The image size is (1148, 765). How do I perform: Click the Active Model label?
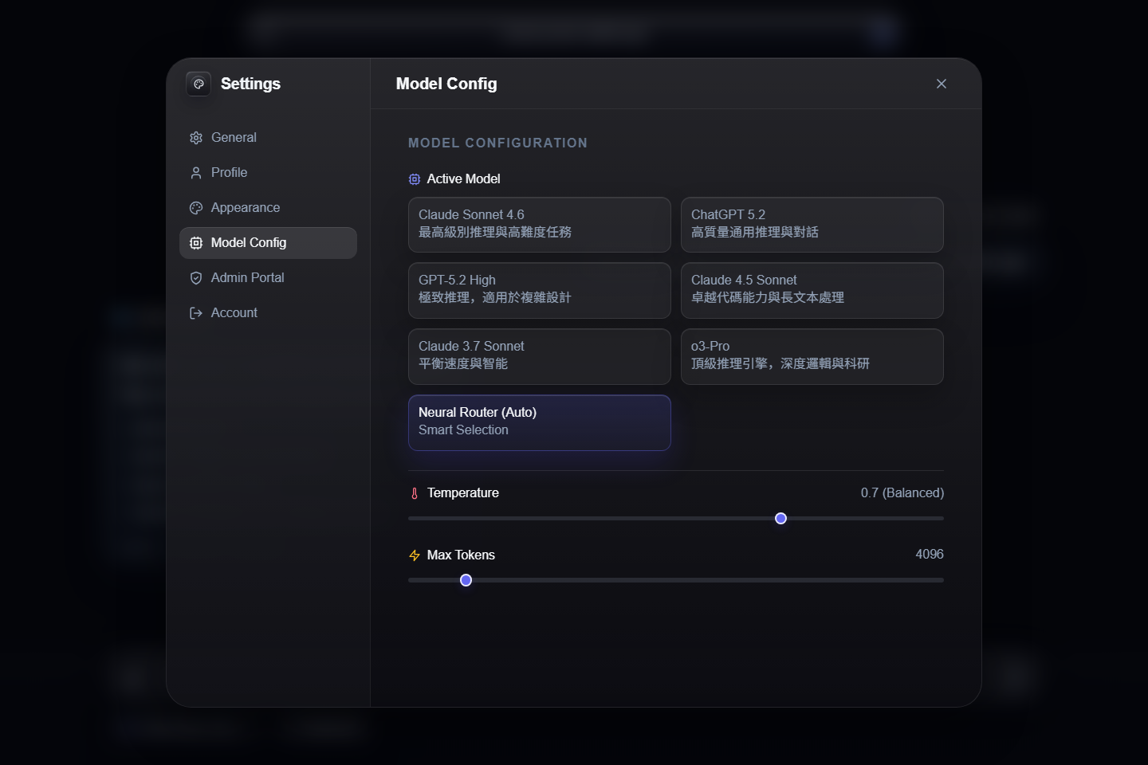463,179
